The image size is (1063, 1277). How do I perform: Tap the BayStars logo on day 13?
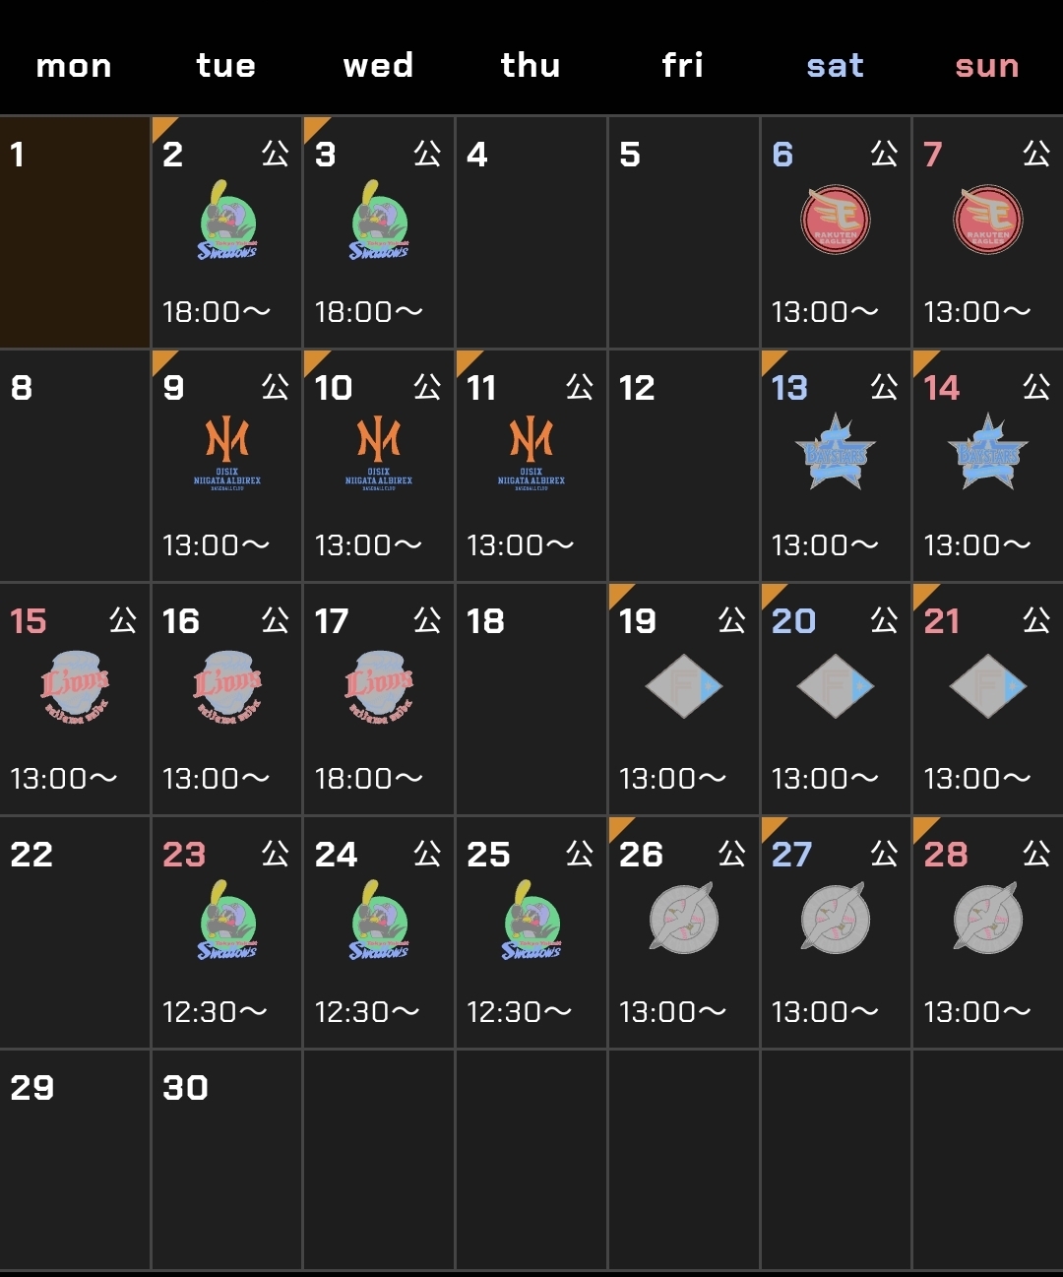click(x=835, y=453)
